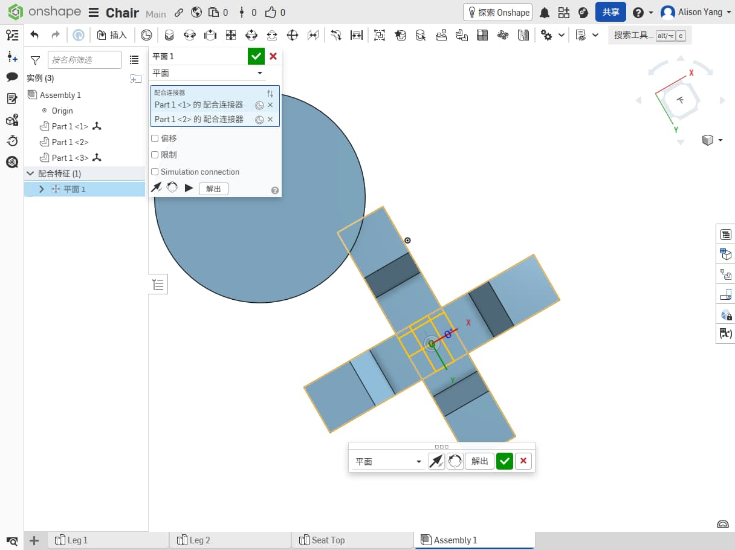Screen dimensions: 735x550
Task: Click Solve (解出) in floating toolbar
Action: 479,462
